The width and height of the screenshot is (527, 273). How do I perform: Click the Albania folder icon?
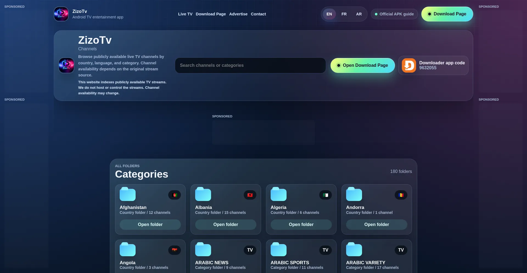point(203,194)
